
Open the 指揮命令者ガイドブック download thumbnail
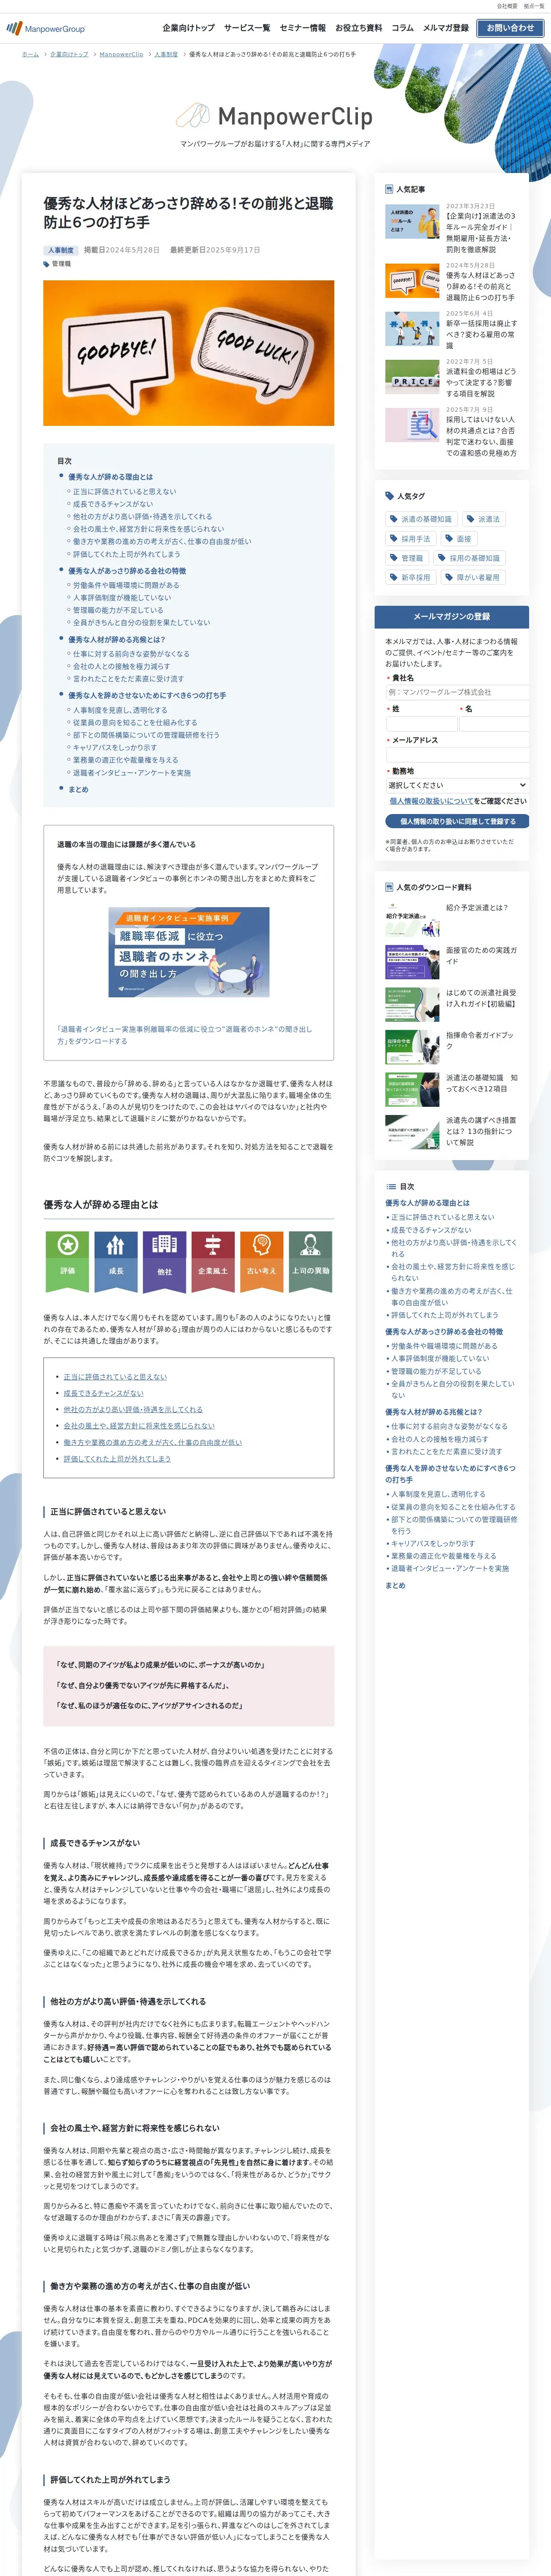[412, 1047]
